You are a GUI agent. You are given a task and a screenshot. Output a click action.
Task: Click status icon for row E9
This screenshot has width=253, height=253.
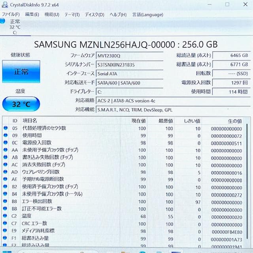(5, 230)
